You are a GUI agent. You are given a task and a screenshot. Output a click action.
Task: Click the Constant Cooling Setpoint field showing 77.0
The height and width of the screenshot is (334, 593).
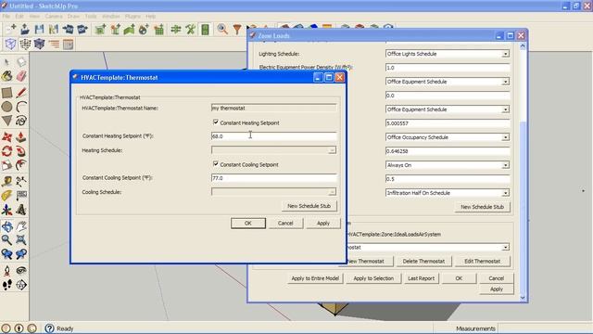click(273, 178)
